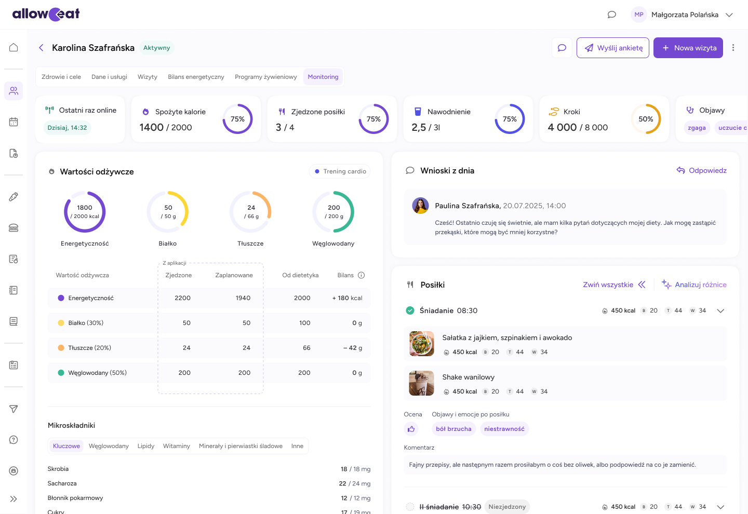Viewport: 748px width, 514px height.
Task: Expand the II śniadanie meal section
Action: coord(720,507)
